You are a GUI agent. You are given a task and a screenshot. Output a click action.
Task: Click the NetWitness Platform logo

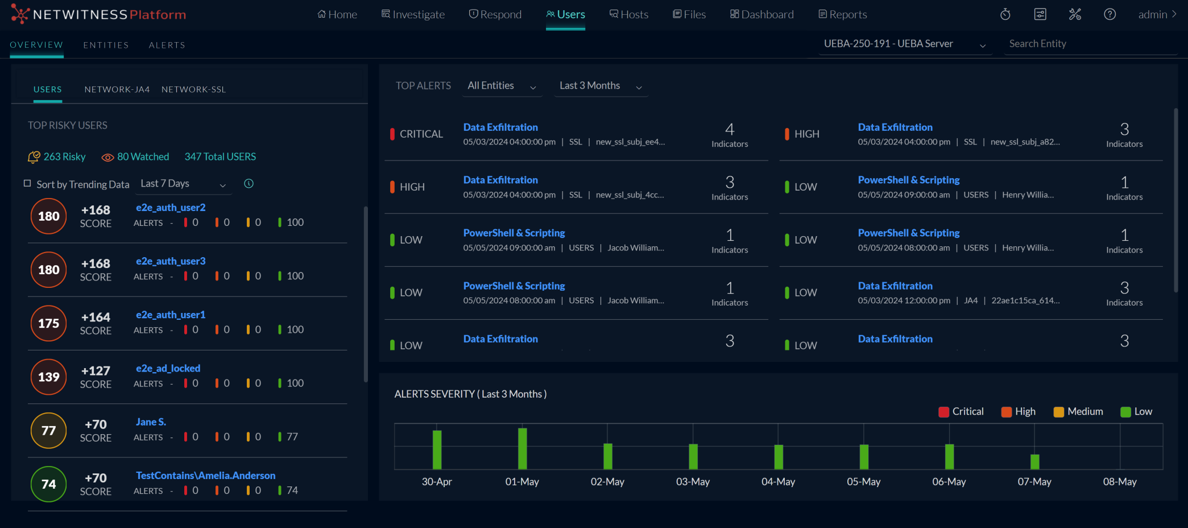(x=99, y=14)
